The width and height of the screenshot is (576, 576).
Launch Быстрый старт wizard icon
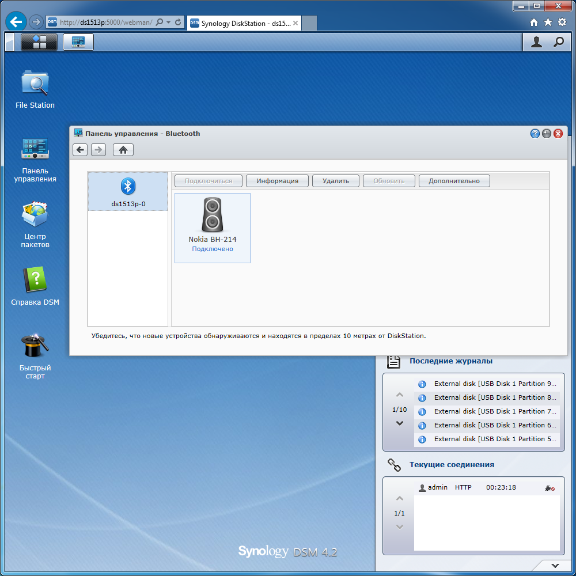(x=35, y=357)
